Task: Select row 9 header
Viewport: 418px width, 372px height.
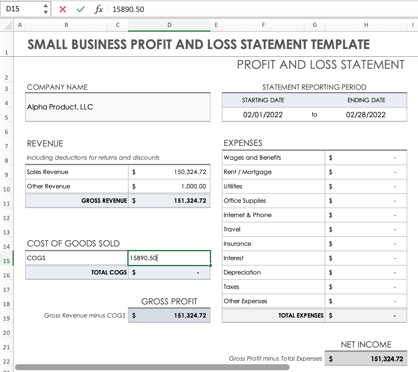Action: pyautogui.click(x=7, y=172)
